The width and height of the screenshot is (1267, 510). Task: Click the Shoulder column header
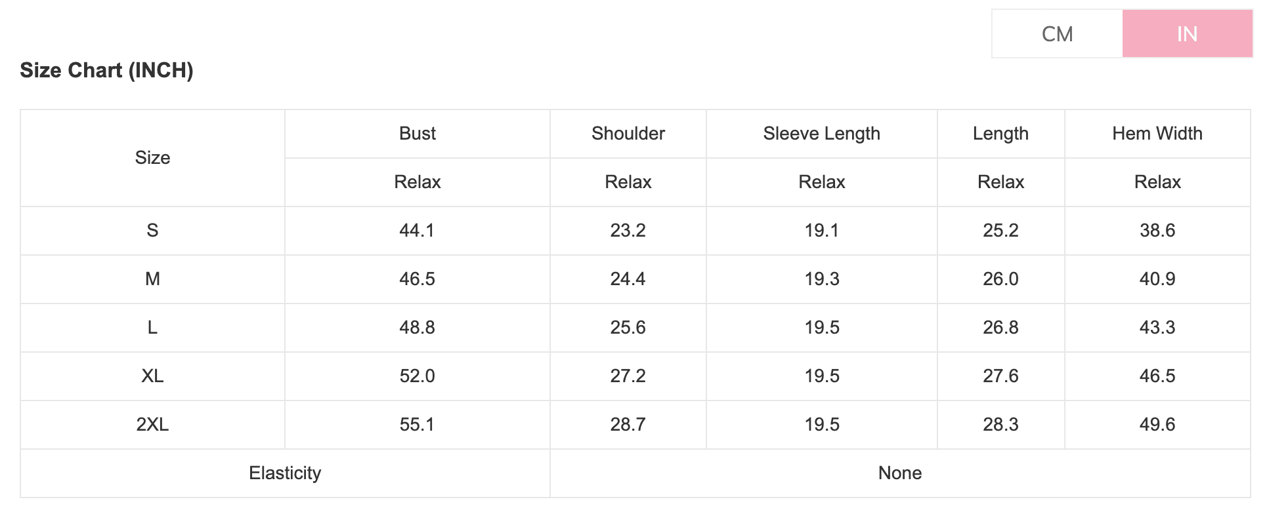628,134
